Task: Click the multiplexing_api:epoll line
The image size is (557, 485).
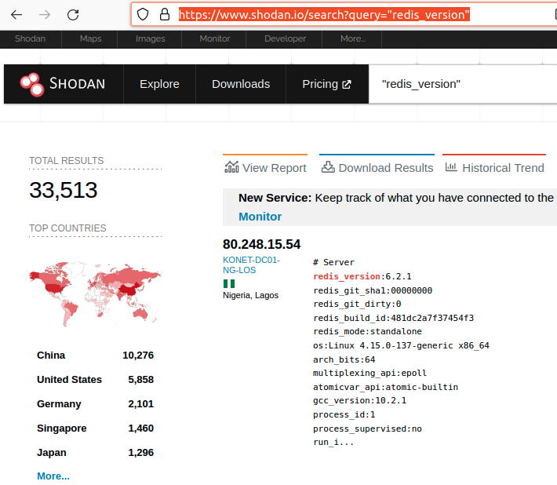Action: 370,373
